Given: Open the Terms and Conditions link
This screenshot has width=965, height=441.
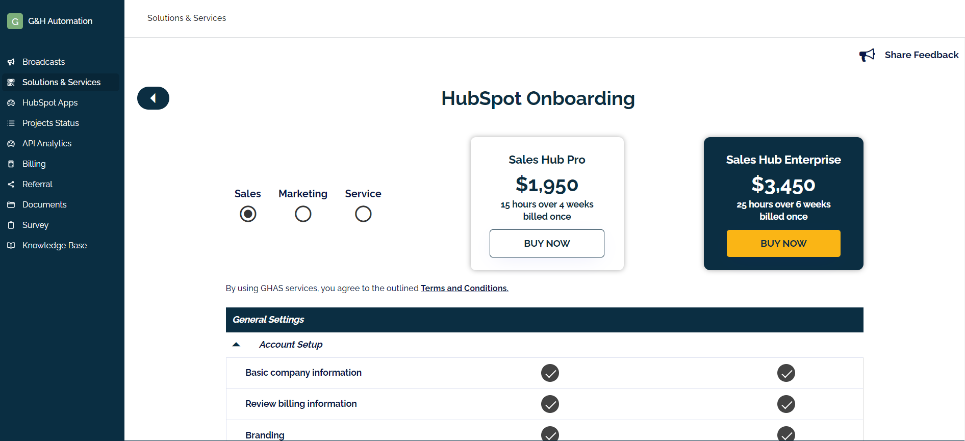Looking at the screenshot, I should pyautogui.click(x=464, y=288).
